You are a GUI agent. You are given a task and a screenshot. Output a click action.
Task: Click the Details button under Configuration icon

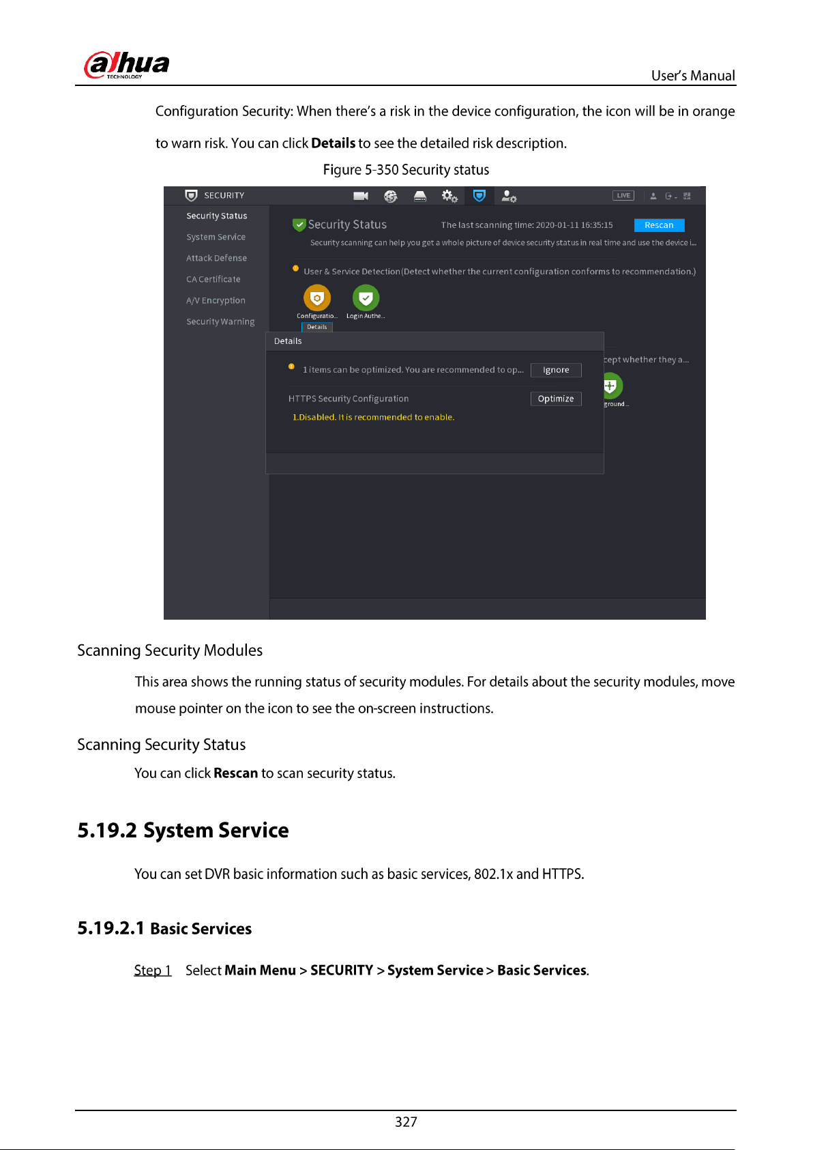(x=317, y=327)
